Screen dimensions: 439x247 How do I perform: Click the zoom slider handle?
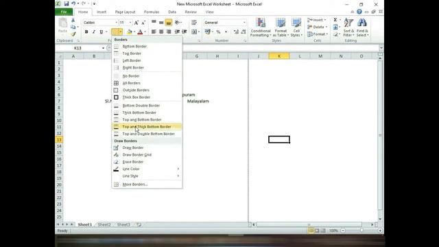point(361,231)
